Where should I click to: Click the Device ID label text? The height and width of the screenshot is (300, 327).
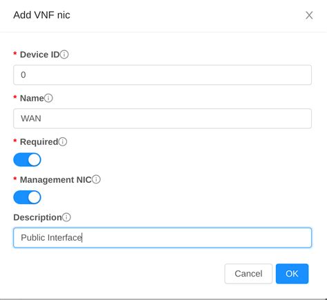pyautogui.click(x=40, y=54)
